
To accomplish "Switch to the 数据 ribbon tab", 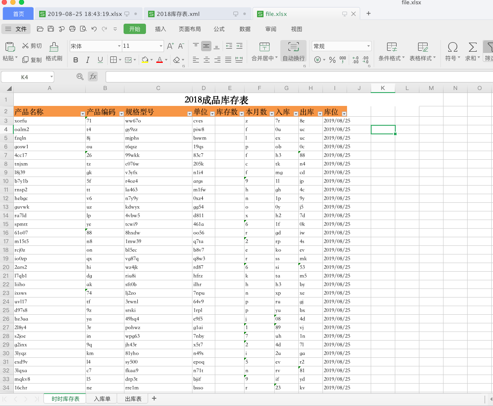I will tap(245, 29).
